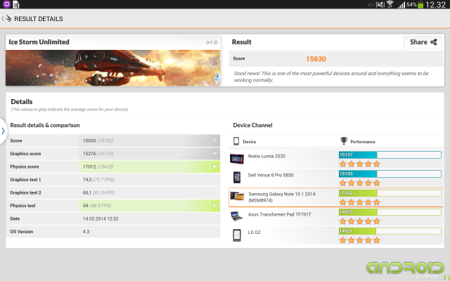Tap the RESULT DETAILS title
The width and height of the screenshot is (450, 281).
tap(39, 19)
